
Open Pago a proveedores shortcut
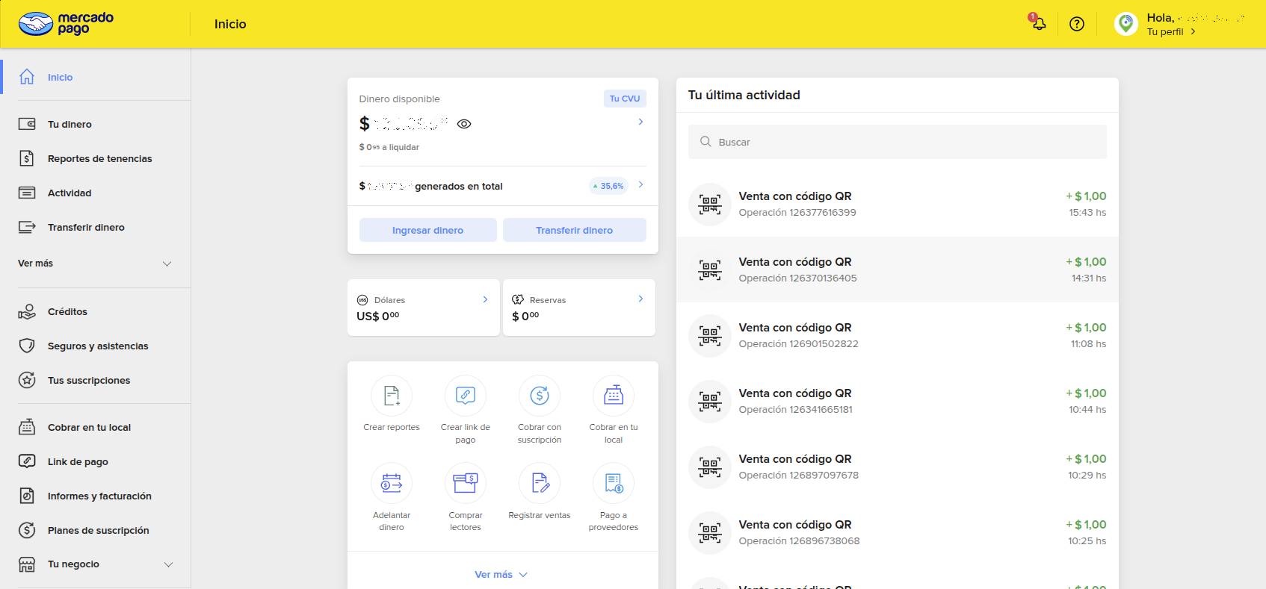613,483
